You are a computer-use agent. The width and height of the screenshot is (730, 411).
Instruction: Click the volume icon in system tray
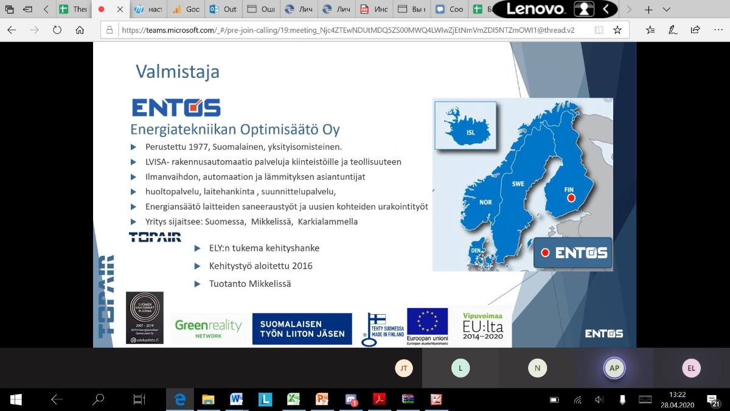coord(599,399)
